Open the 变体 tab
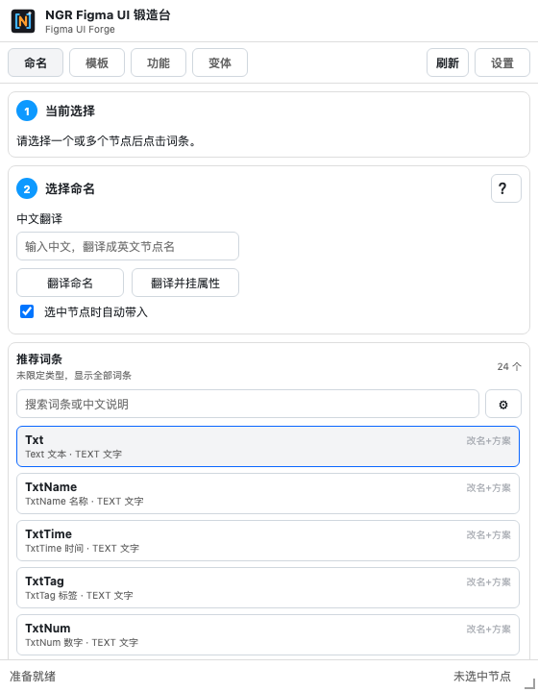Screen dimensions: 538x692 tap(220, 62)
